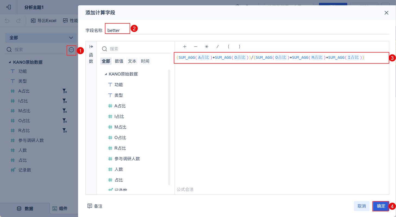Confirm with the 确定 button

pos(381,206)
